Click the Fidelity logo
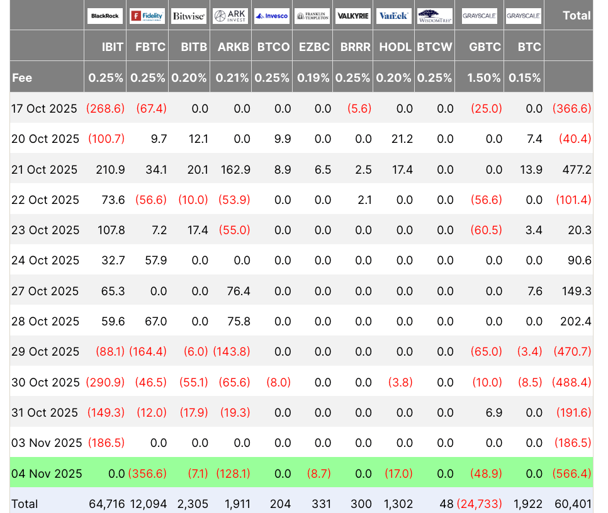 pos(147,16)
